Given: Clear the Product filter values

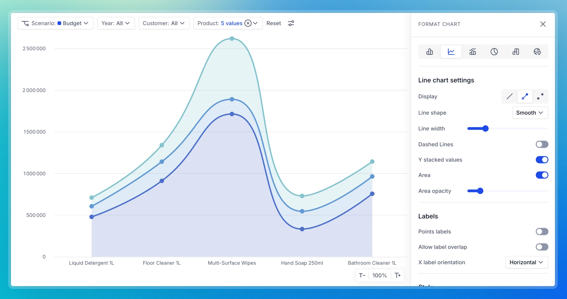Looking at the screenshot, I should pyautogui.click(x=248, y=23).
